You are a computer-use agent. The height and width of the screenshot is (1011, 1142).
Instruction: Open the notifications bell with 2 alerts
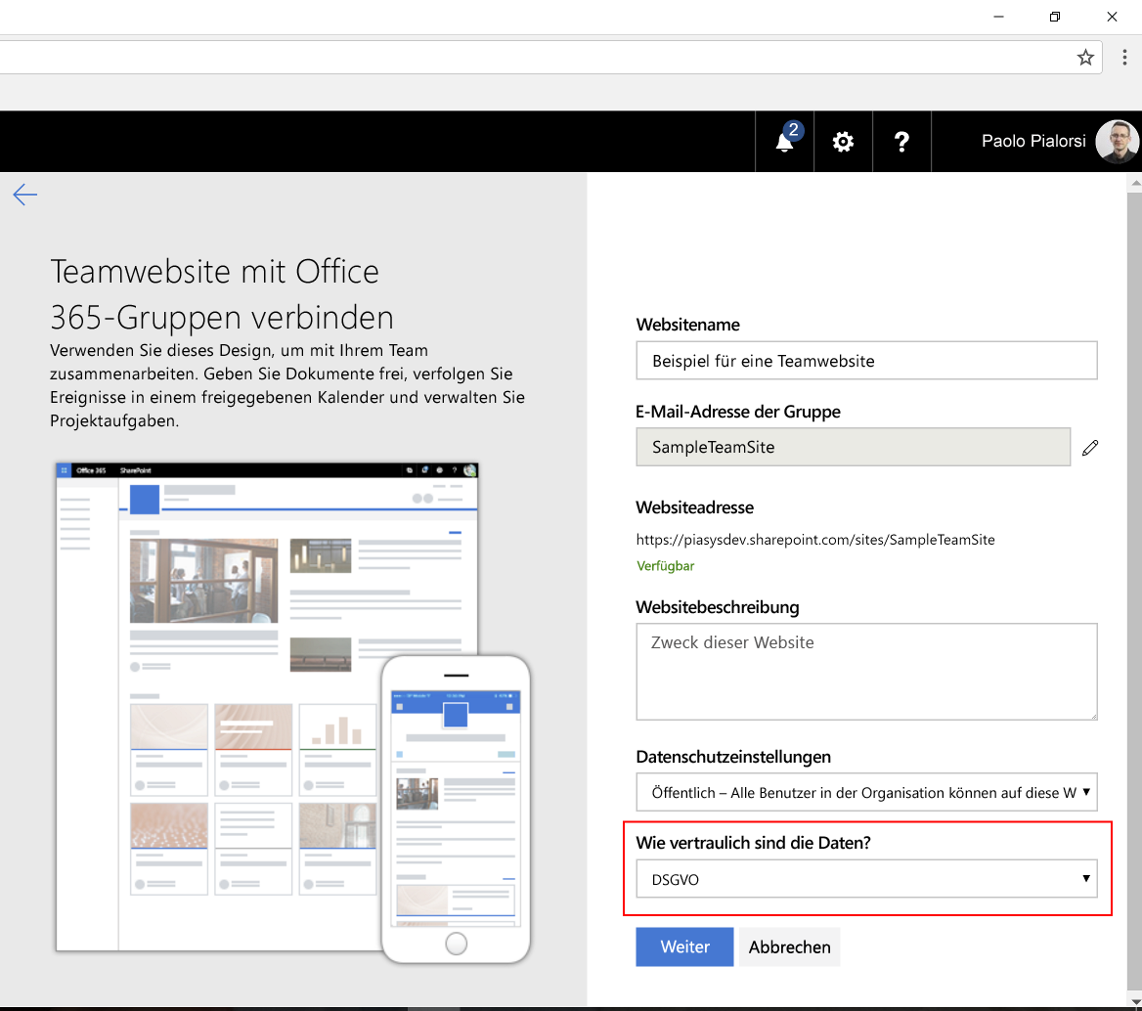tap(783, 142)
